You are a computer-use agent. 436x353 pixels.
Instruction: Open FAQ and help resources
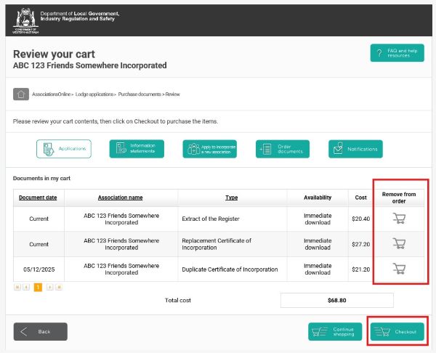[x=397, y=53]
